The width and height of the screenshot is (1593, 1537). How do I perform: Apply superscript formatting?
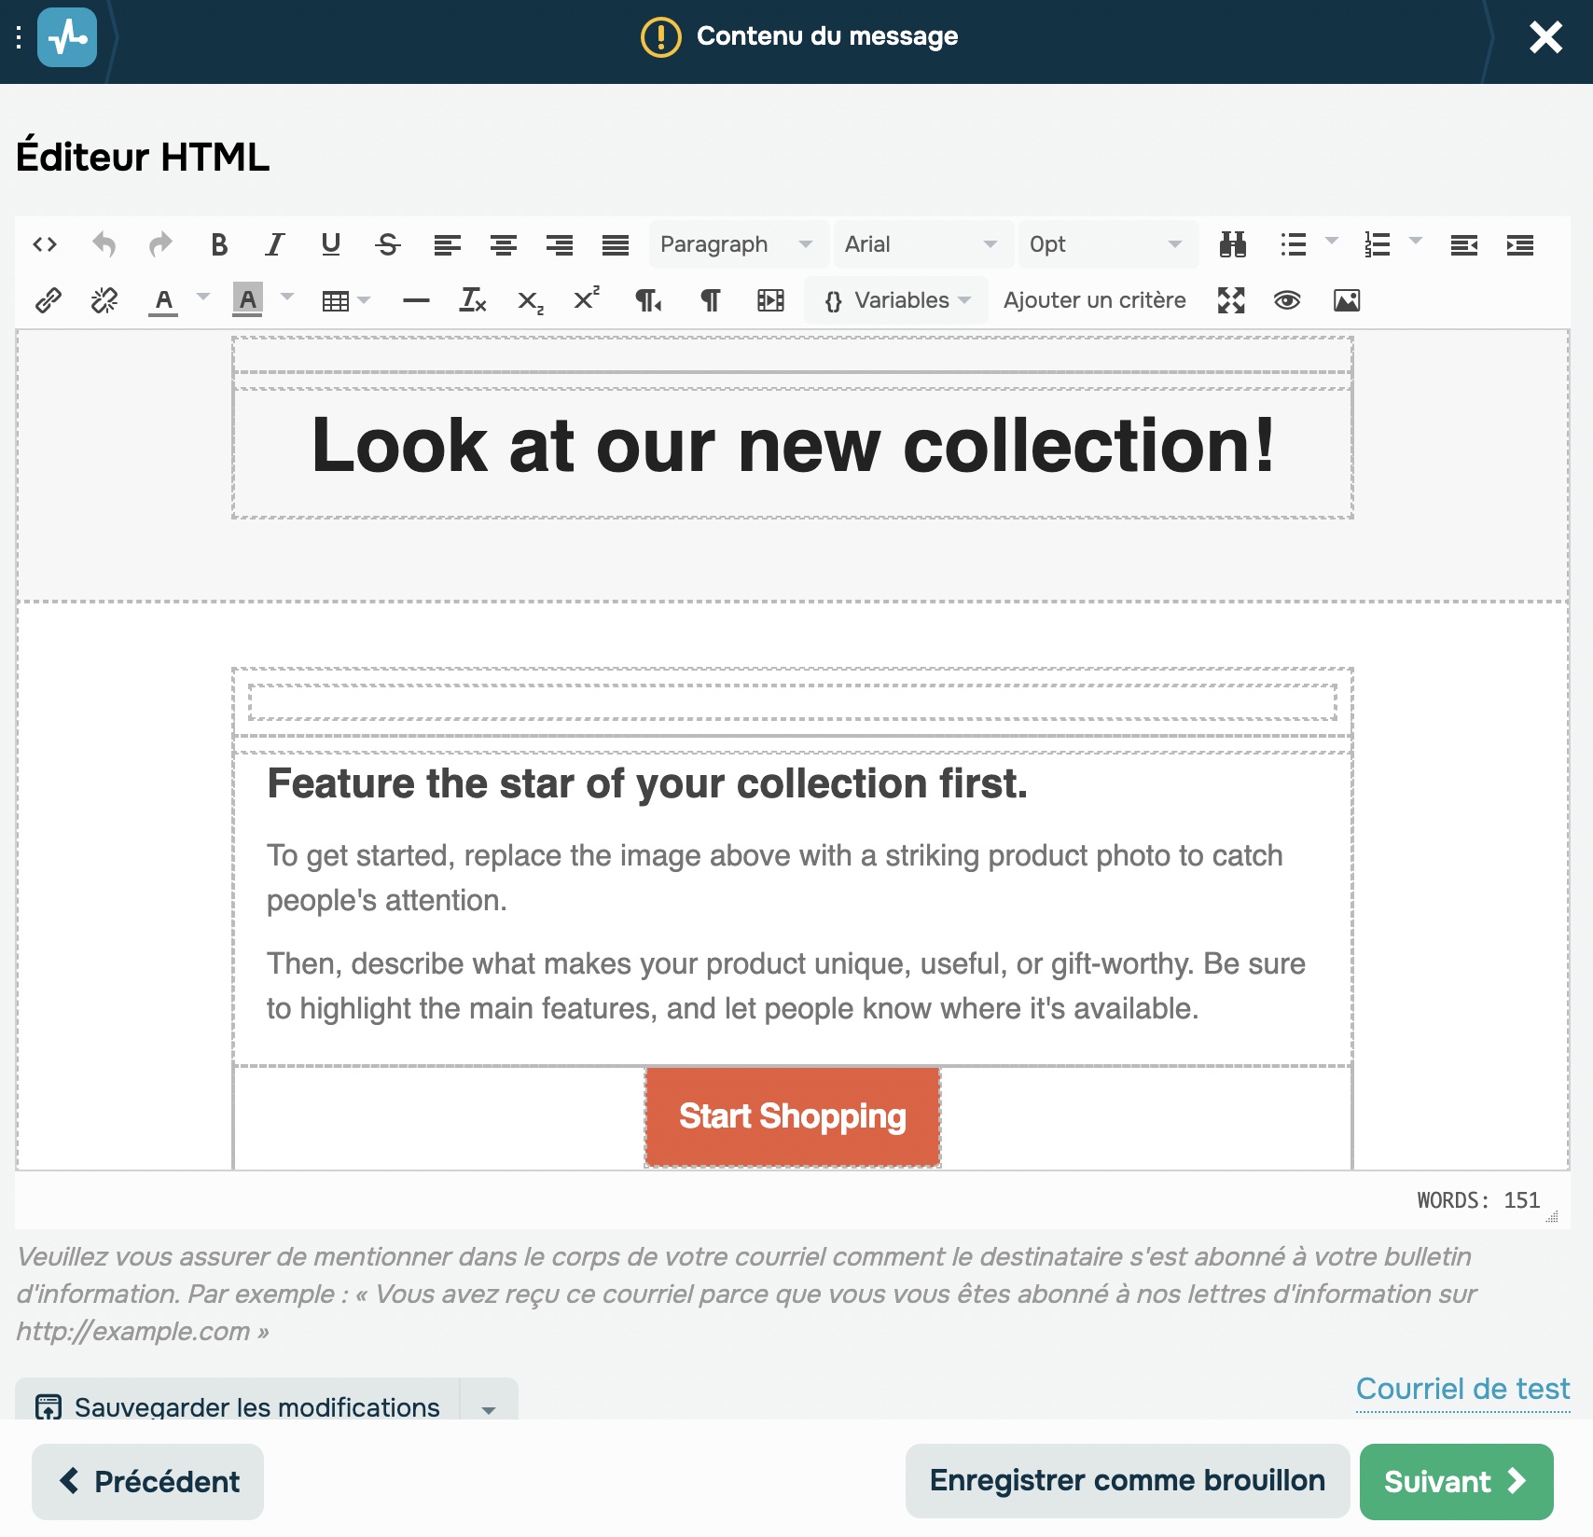(x=586, y=300)
